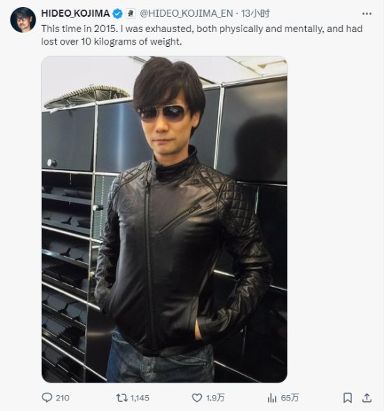Click the 1,145 retweet count
Image resolution: width=384 pixels, height=411 pixels.
click(140, 398)
